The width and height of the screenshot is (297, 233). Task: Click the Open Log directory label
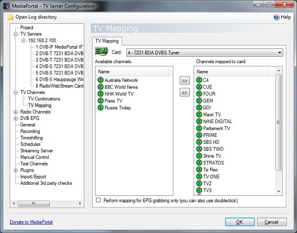36,17
